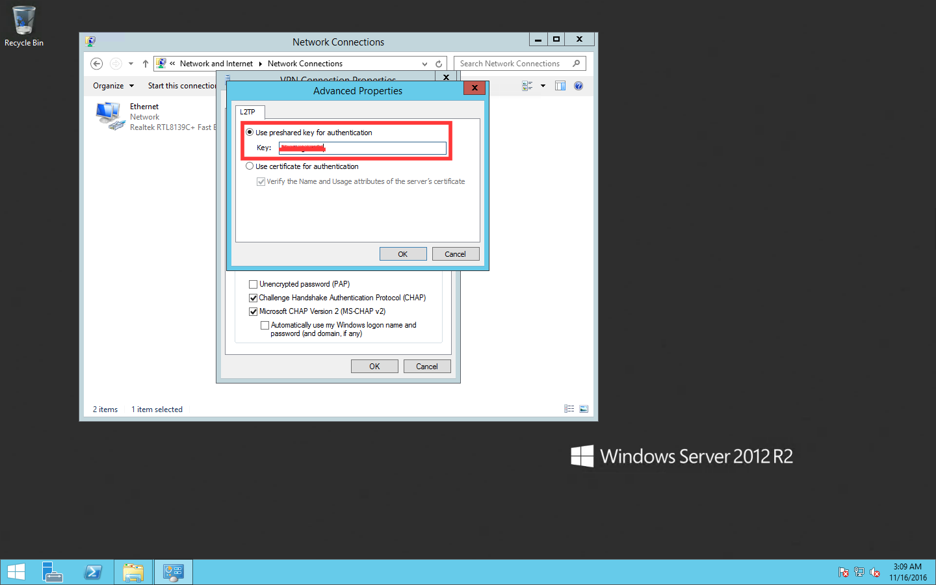
Task: Open File Explorer from taskbar
Action: (133, 572)
